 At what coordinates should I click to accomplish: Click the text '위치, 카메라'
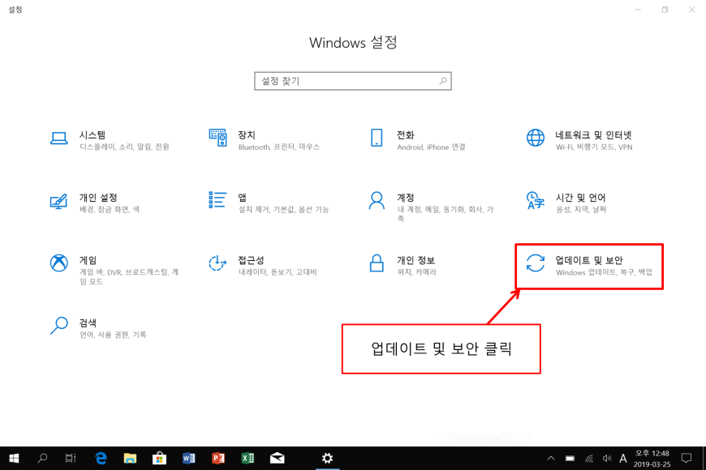[x=417, y=272]
